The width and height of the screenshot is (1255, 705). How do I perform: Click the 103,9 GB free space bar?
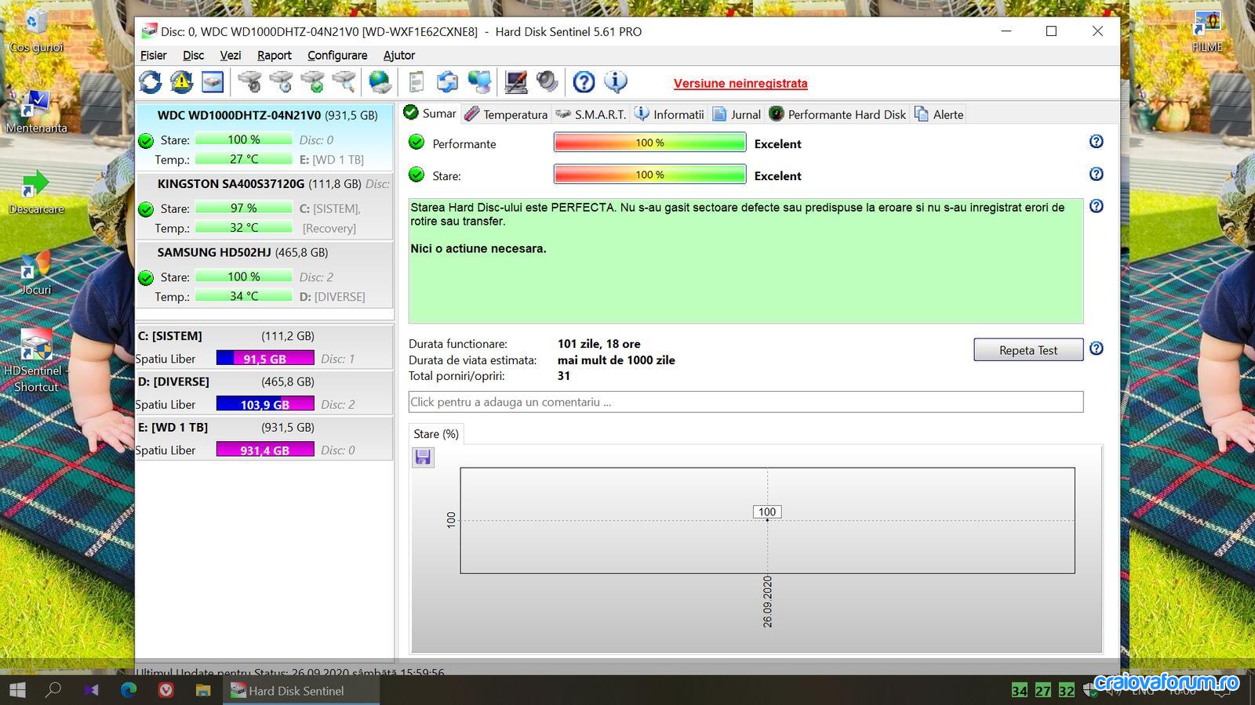[265, 405]
